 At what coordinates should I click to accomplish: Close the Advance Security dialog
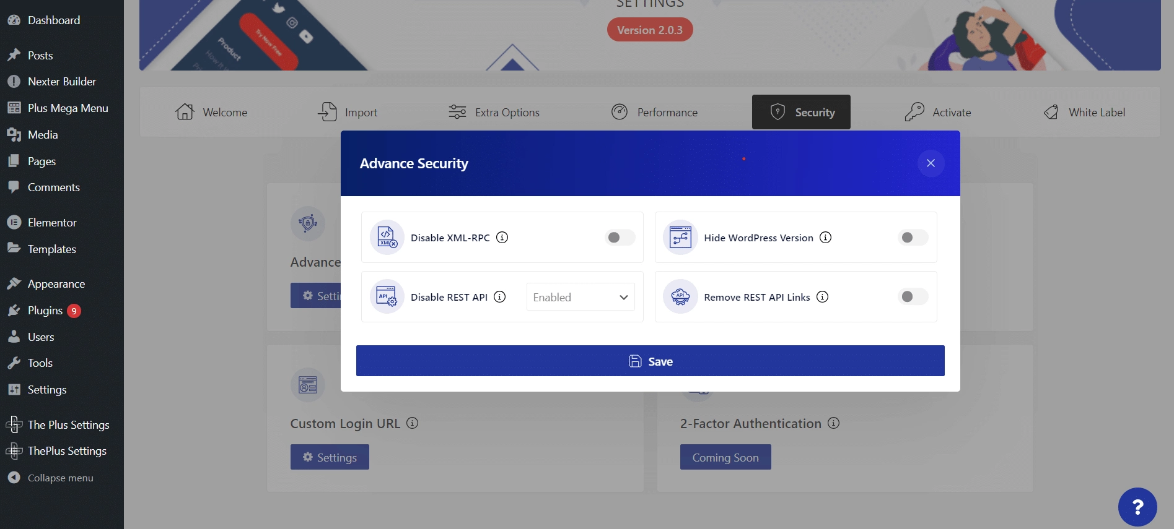coord(931,163)
